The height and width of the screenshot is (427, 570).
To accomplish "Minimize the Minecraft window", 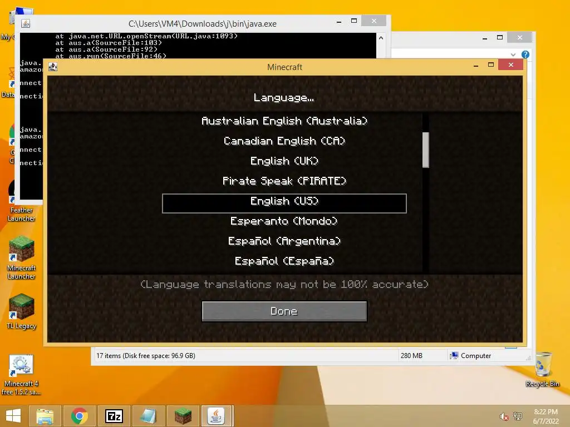I will pos(476,66).
